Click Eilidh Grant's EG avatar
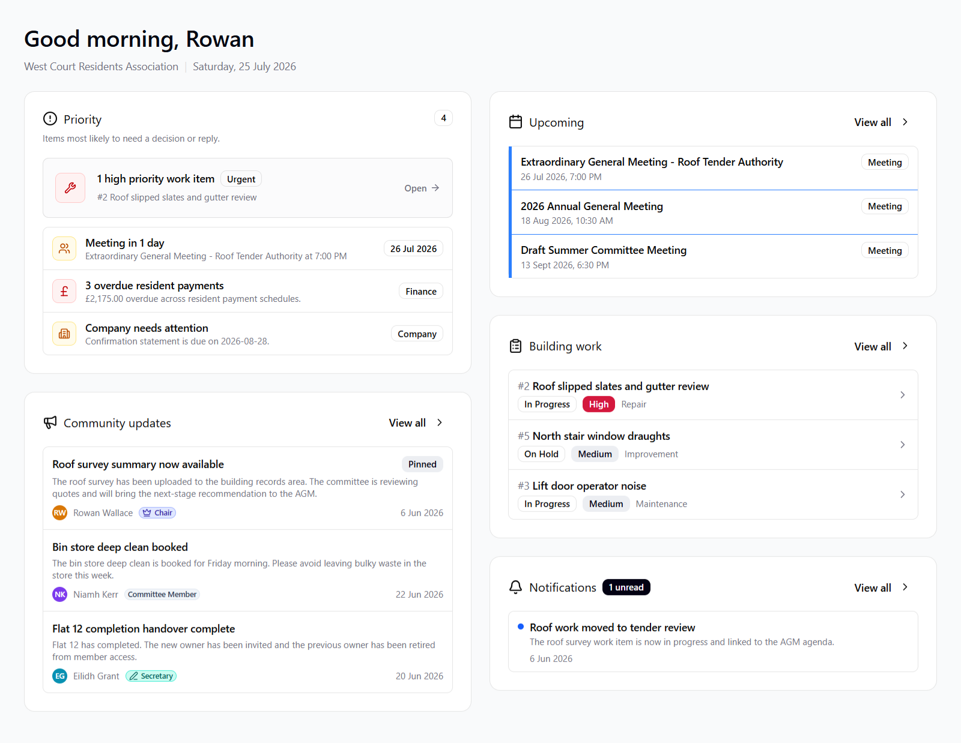This screenshot has height=743, width=961. [60, 676]
